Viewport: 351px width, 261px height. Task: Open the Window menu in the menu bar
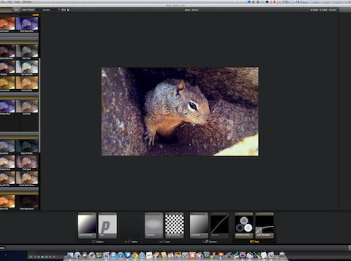tap(27, 1)
